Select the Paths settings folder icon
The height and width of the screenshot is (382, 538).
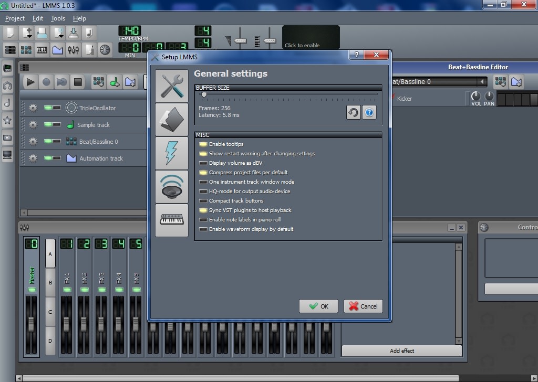tap(172, 119)
